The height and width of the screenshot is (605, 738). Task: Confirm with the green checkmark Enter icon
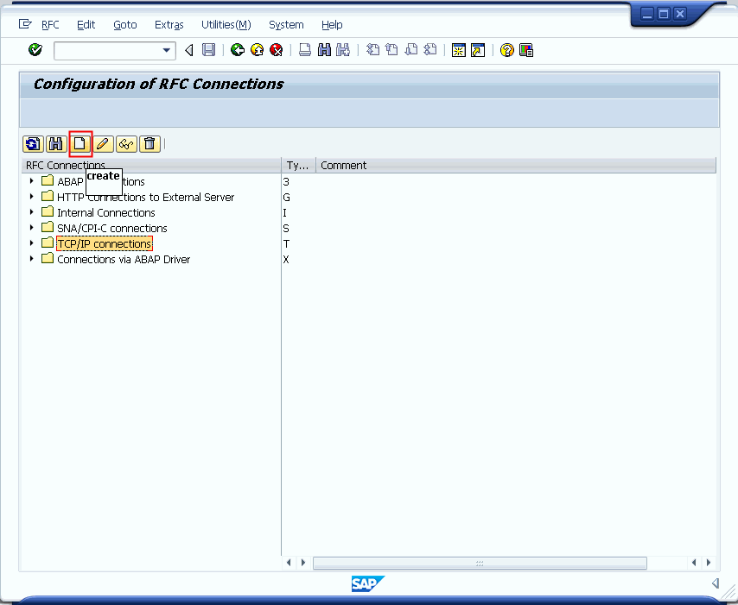point(33,49)
